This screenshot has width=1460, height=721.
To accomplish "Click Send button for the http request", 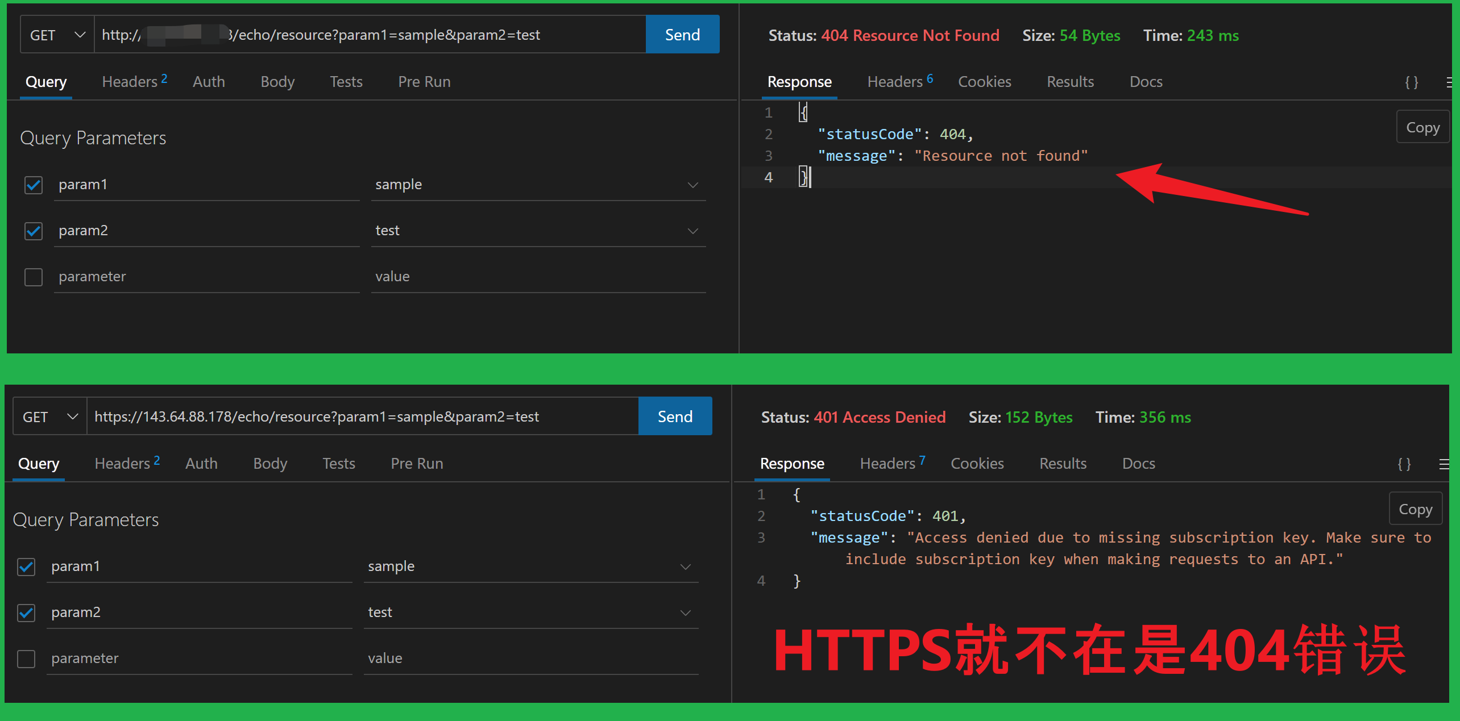I will [682, 35].
